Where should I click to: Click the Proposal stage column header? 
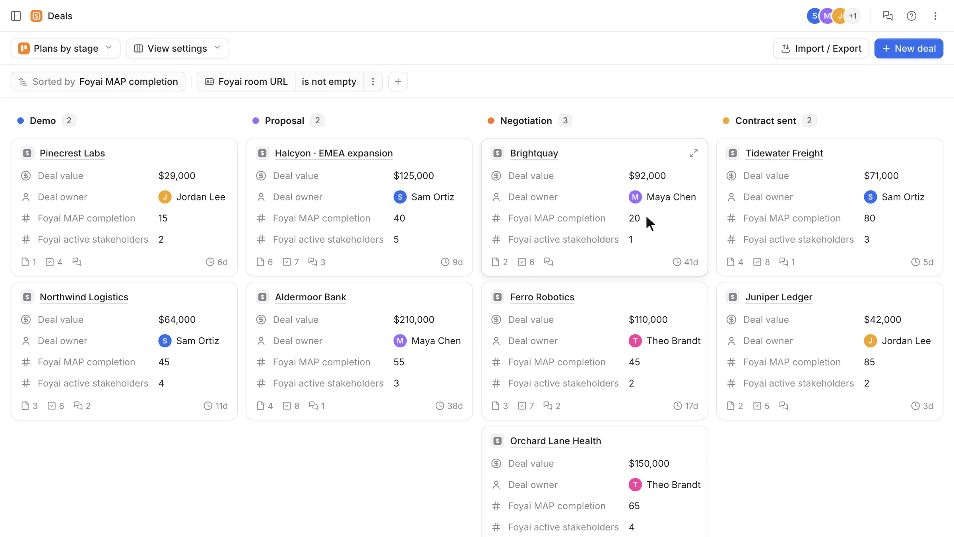coord(284,121)
